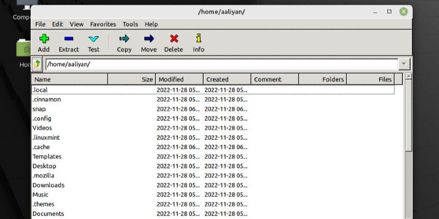Click the Created date of .cache
The width and height of the screenshot is (439, 219).
226,147
